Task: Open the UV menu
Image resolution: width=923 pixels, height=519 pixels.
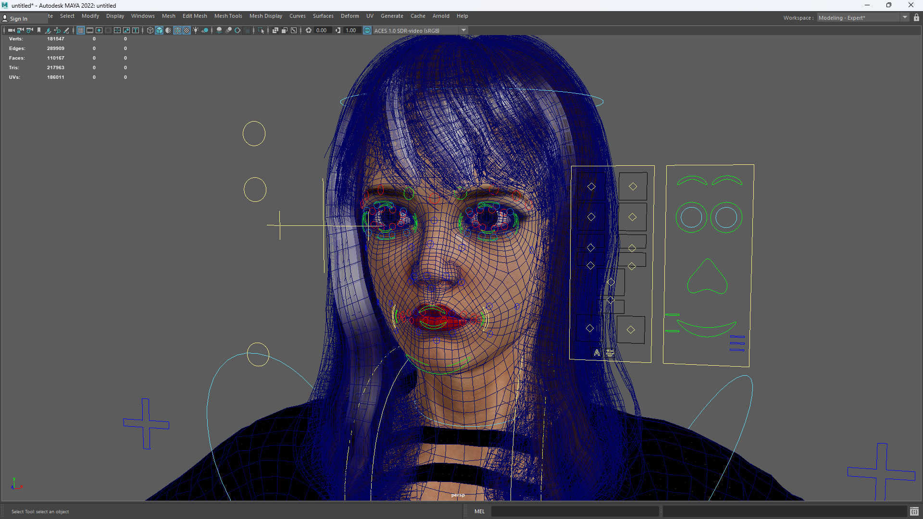Action: point(370,16)
